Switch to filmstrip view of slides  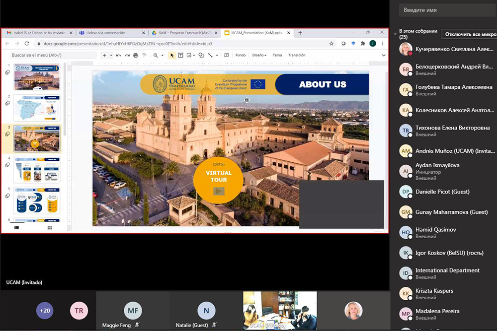point(16,228)
